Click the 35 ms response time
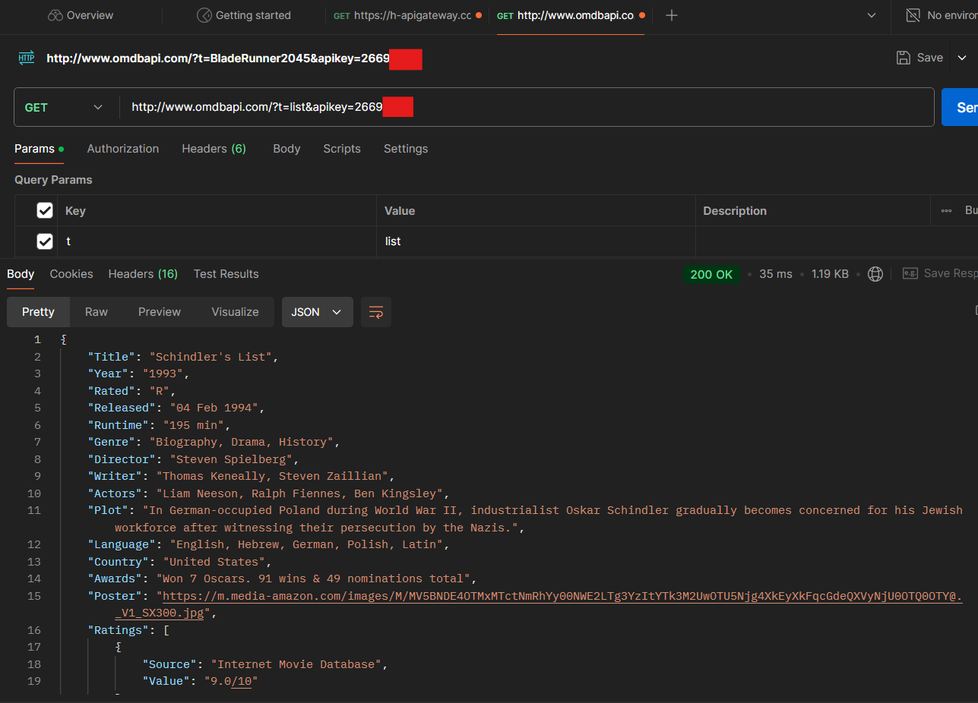The image size is (978, 703). [x=775, y=274]
